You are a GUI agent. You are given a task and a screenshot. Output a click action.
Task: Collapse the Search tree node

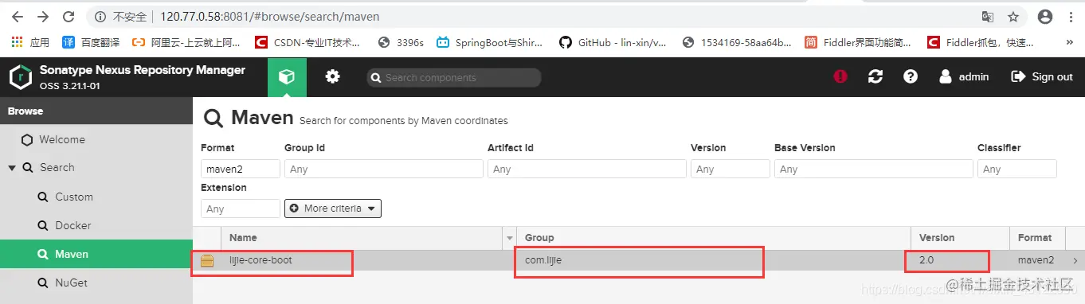12,168
